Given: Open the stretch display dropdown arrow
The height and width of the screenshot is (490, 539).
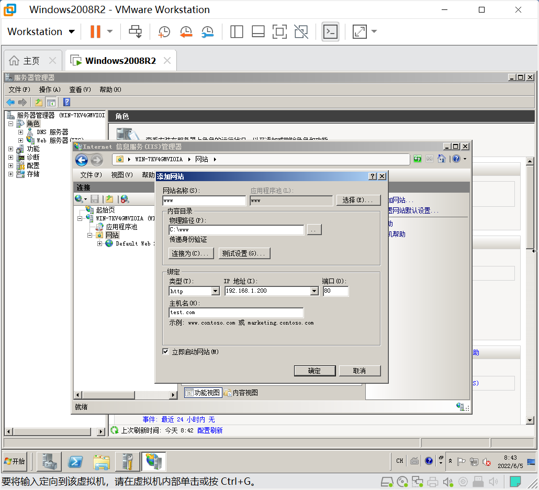Looking at the screenshot, I should tap(374, 31).
